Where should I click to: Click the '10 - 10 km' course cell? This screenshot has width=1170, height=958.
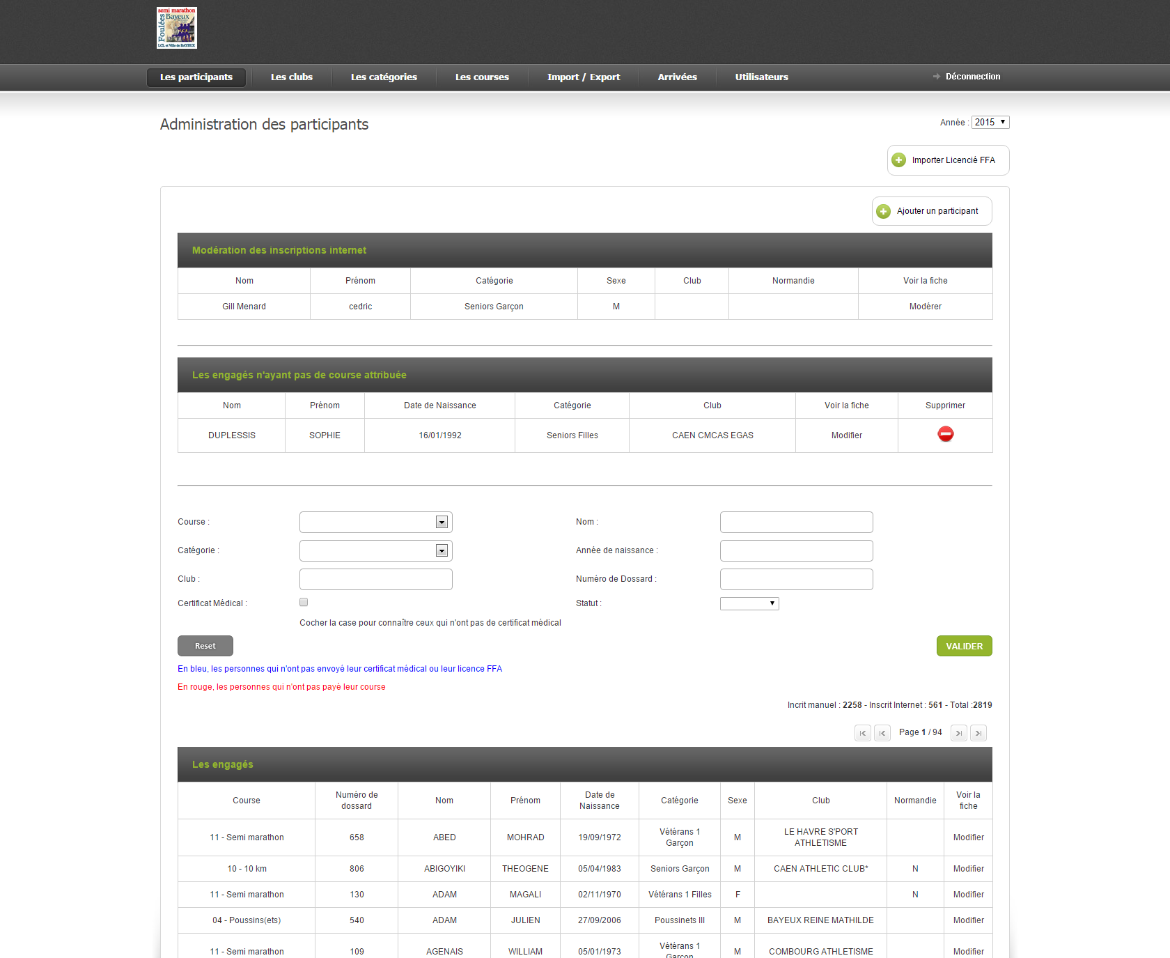[247, 869]
